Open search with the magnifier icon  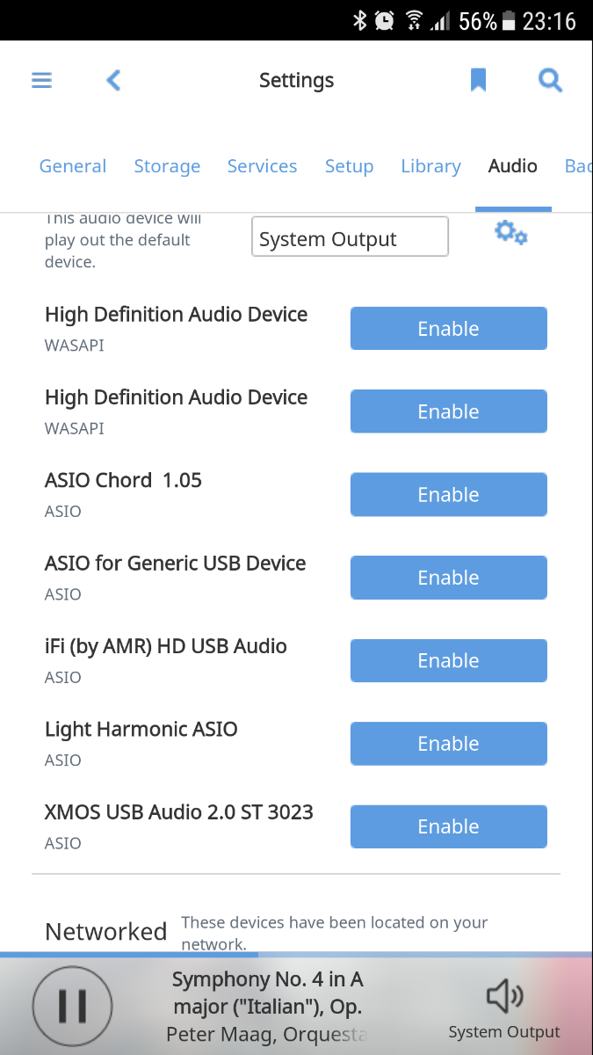(x=550, y=81)
